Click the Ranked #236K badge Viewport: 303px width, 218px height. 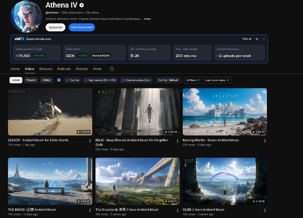click(101, 56)
